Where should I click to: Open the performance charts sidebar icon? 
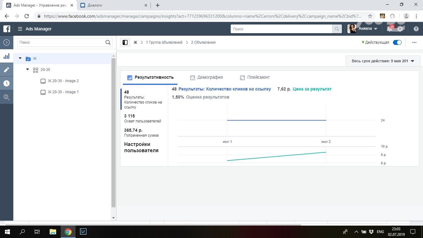(x=7, y=56)
